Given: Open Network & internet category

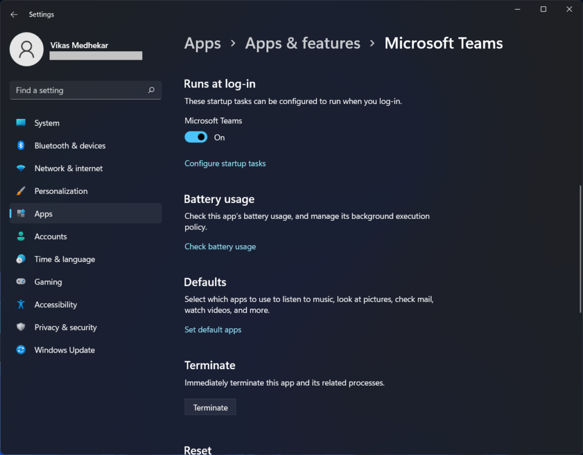Looking at the screenshot, I should pyautogui.click(x=85, y=168).
